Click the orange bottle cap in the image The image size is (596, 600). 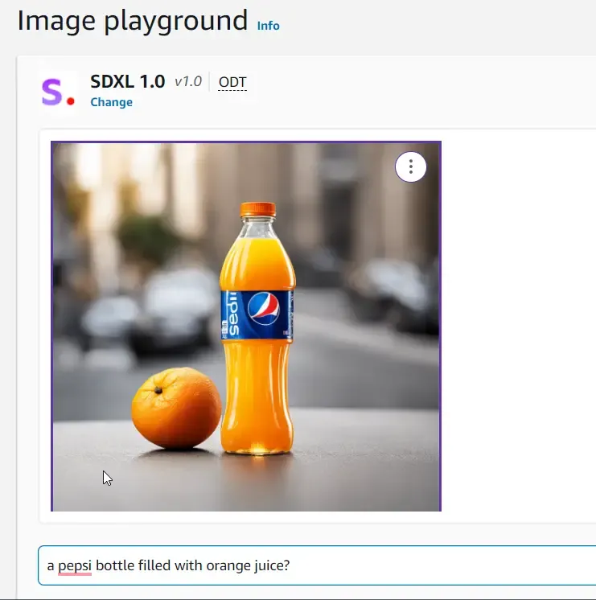(257, 209)
